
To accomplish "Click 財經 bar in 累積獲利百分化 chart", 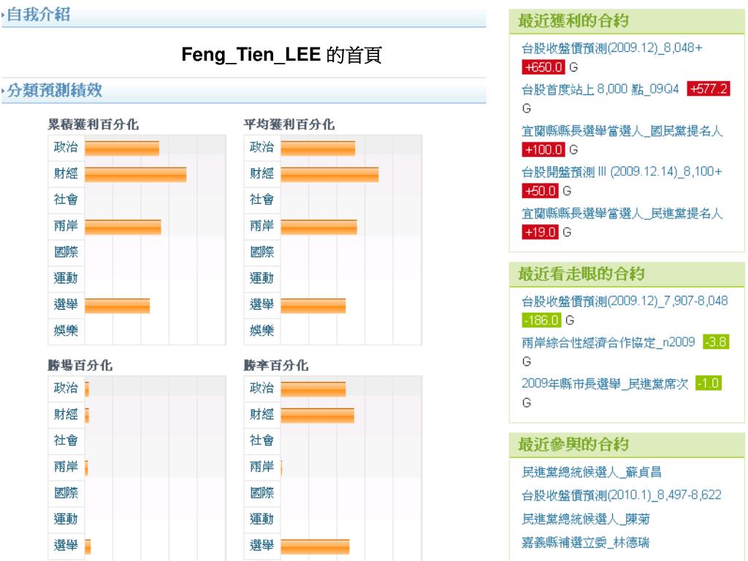I will (x=135, y=175).
